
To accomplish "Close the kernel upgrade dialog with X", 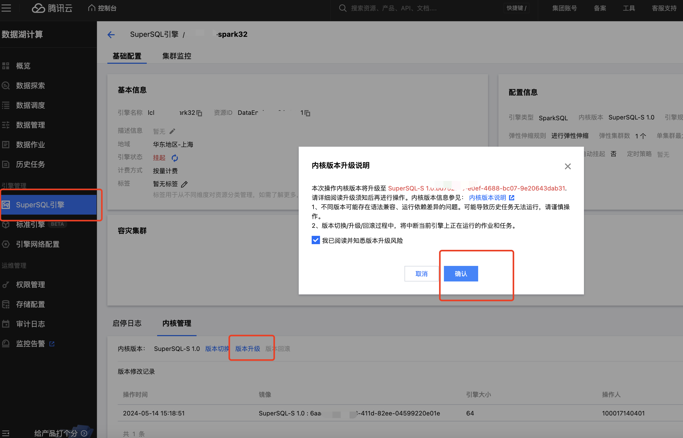I will (567, 166).
